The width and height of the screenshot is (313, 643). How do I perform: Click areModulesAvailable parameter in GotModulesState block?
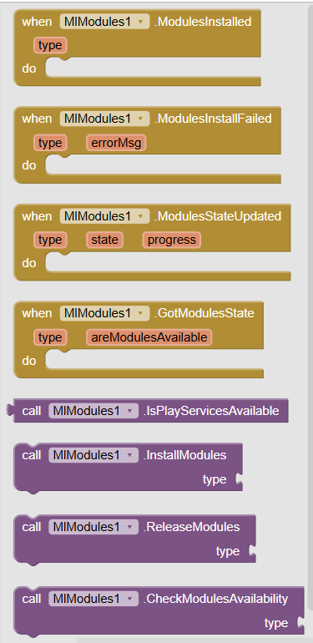149,337
